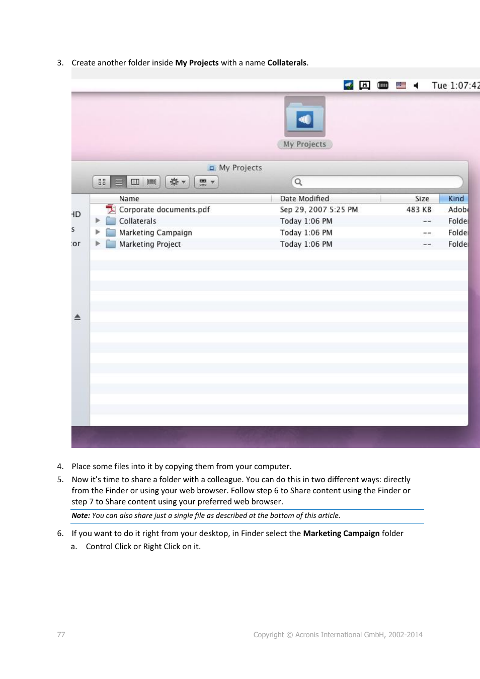This screenshot has height=679, width=480.
Task: Click the My Projects desktop folder icon
Action: pos(305,117)
